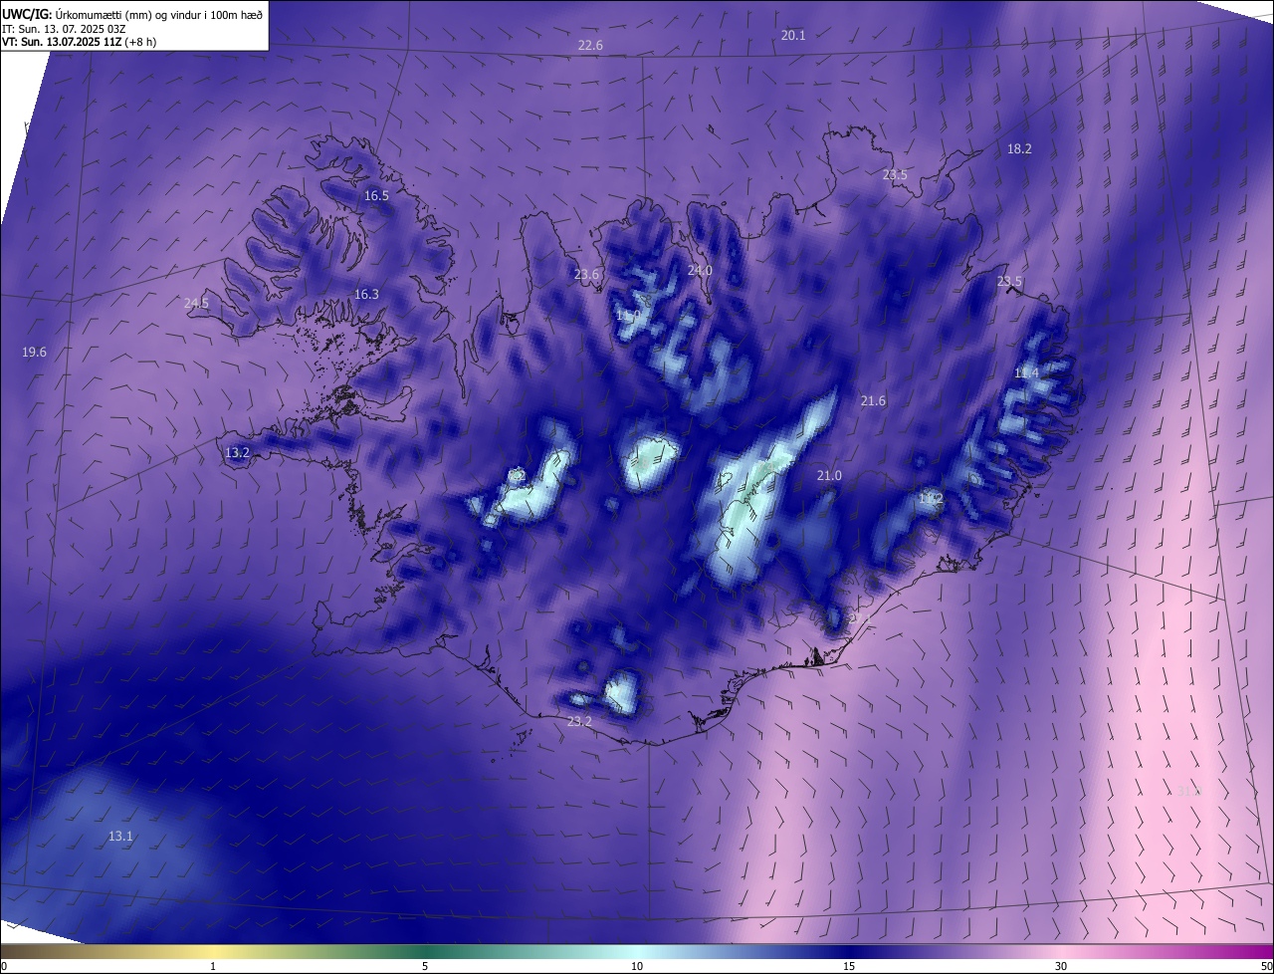Select the 24.0 value label
Screen dimensions: 1274x974
coord(700,270)
